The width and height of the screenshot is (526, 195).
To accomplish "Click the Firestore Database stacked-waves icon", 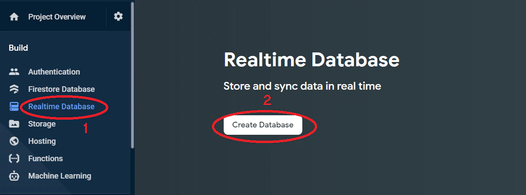I will point(14,89).
